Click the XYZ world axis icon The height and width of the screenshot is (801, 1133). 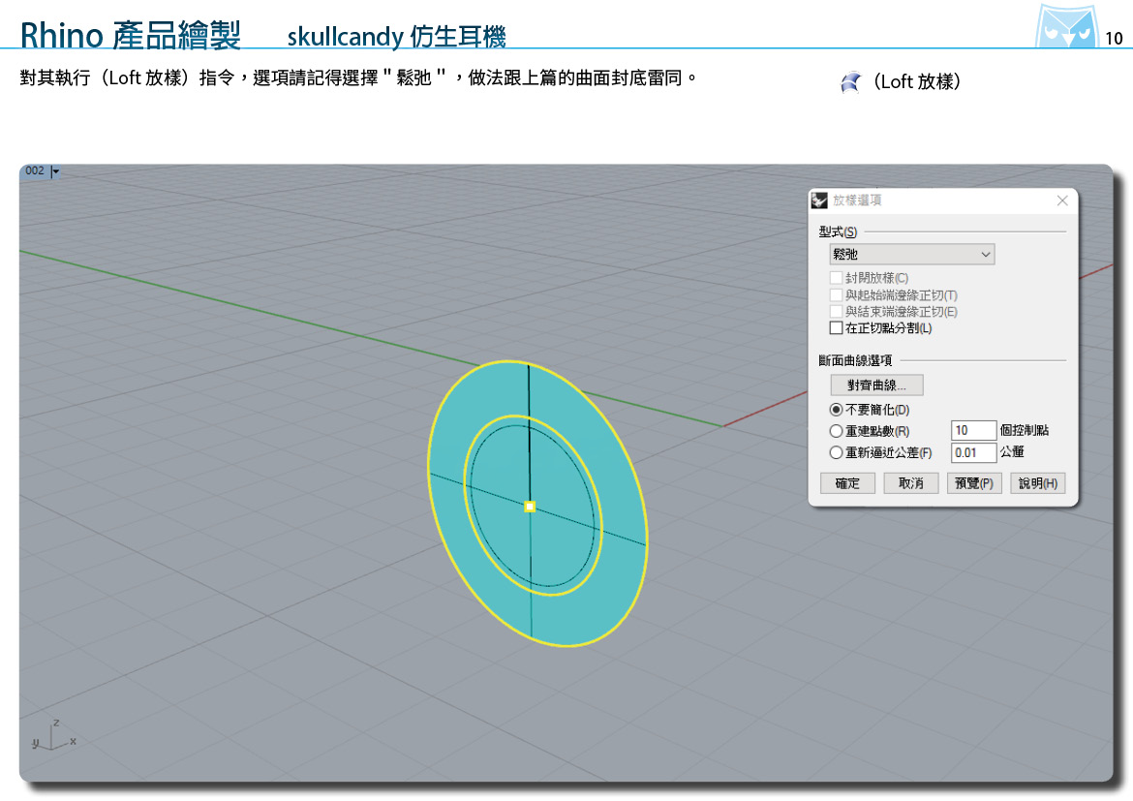coord(53,736)
